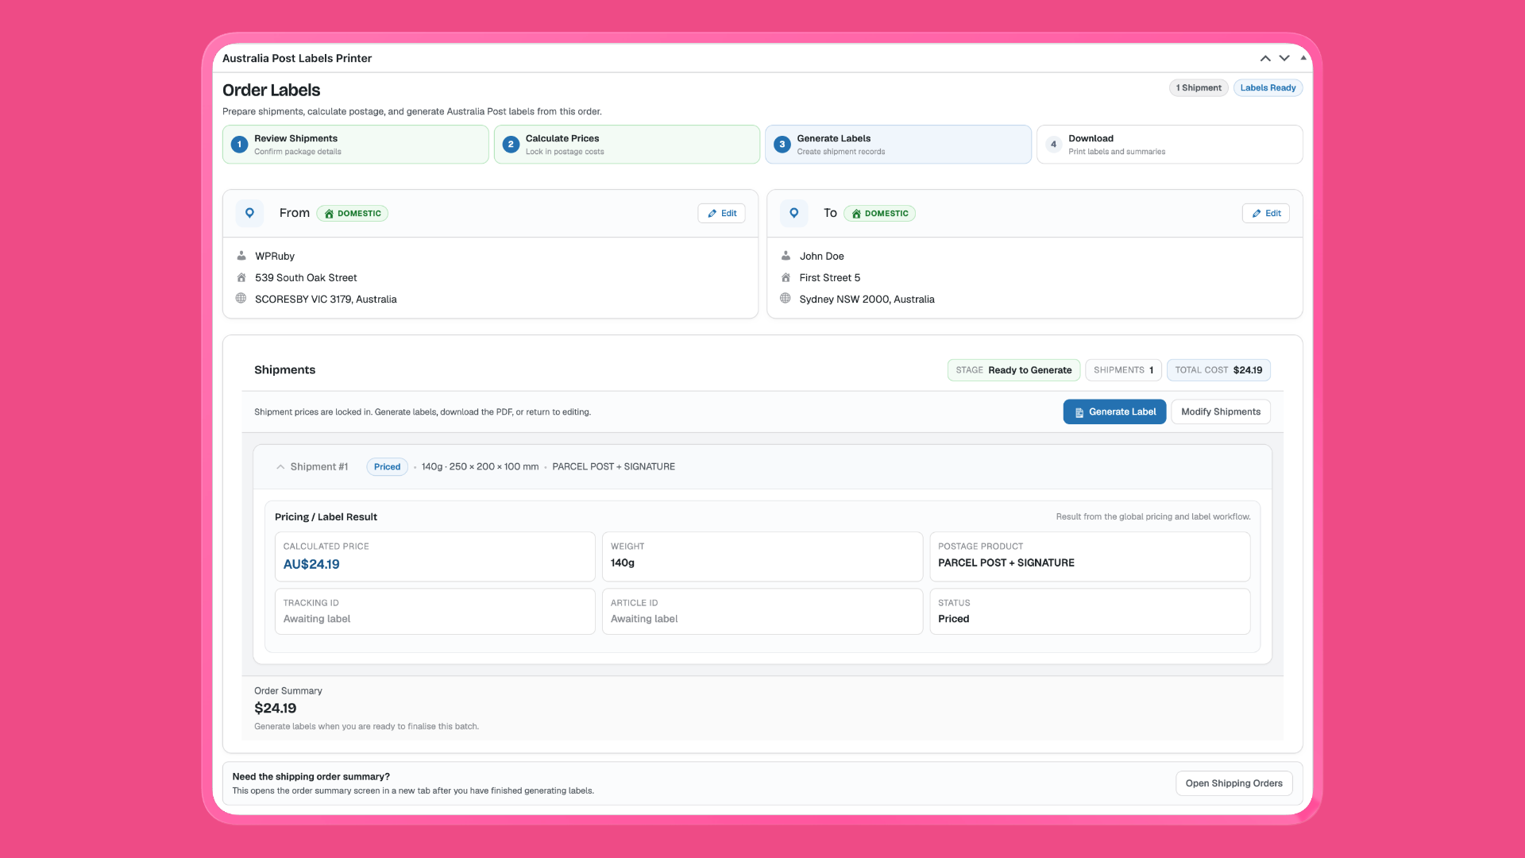The image size is (1525, 858).
Task: Click the From location pin icon
Action: 249,213
